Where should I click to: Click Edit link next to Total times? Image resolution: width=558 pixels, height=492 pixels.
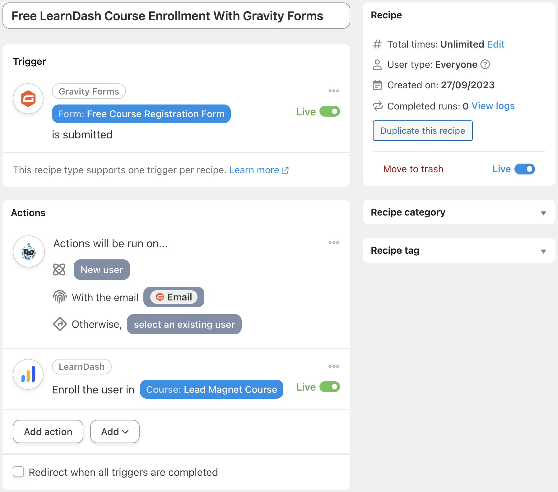coord(496,44)
